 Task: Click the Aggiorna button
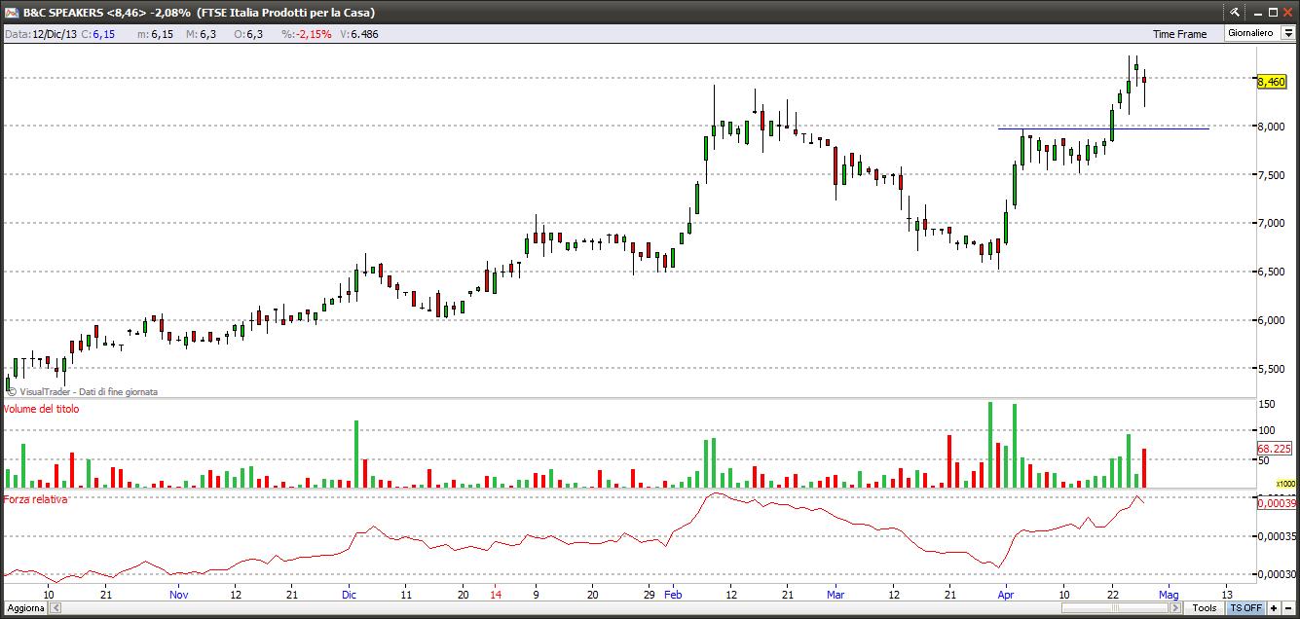tap(25, 608)
